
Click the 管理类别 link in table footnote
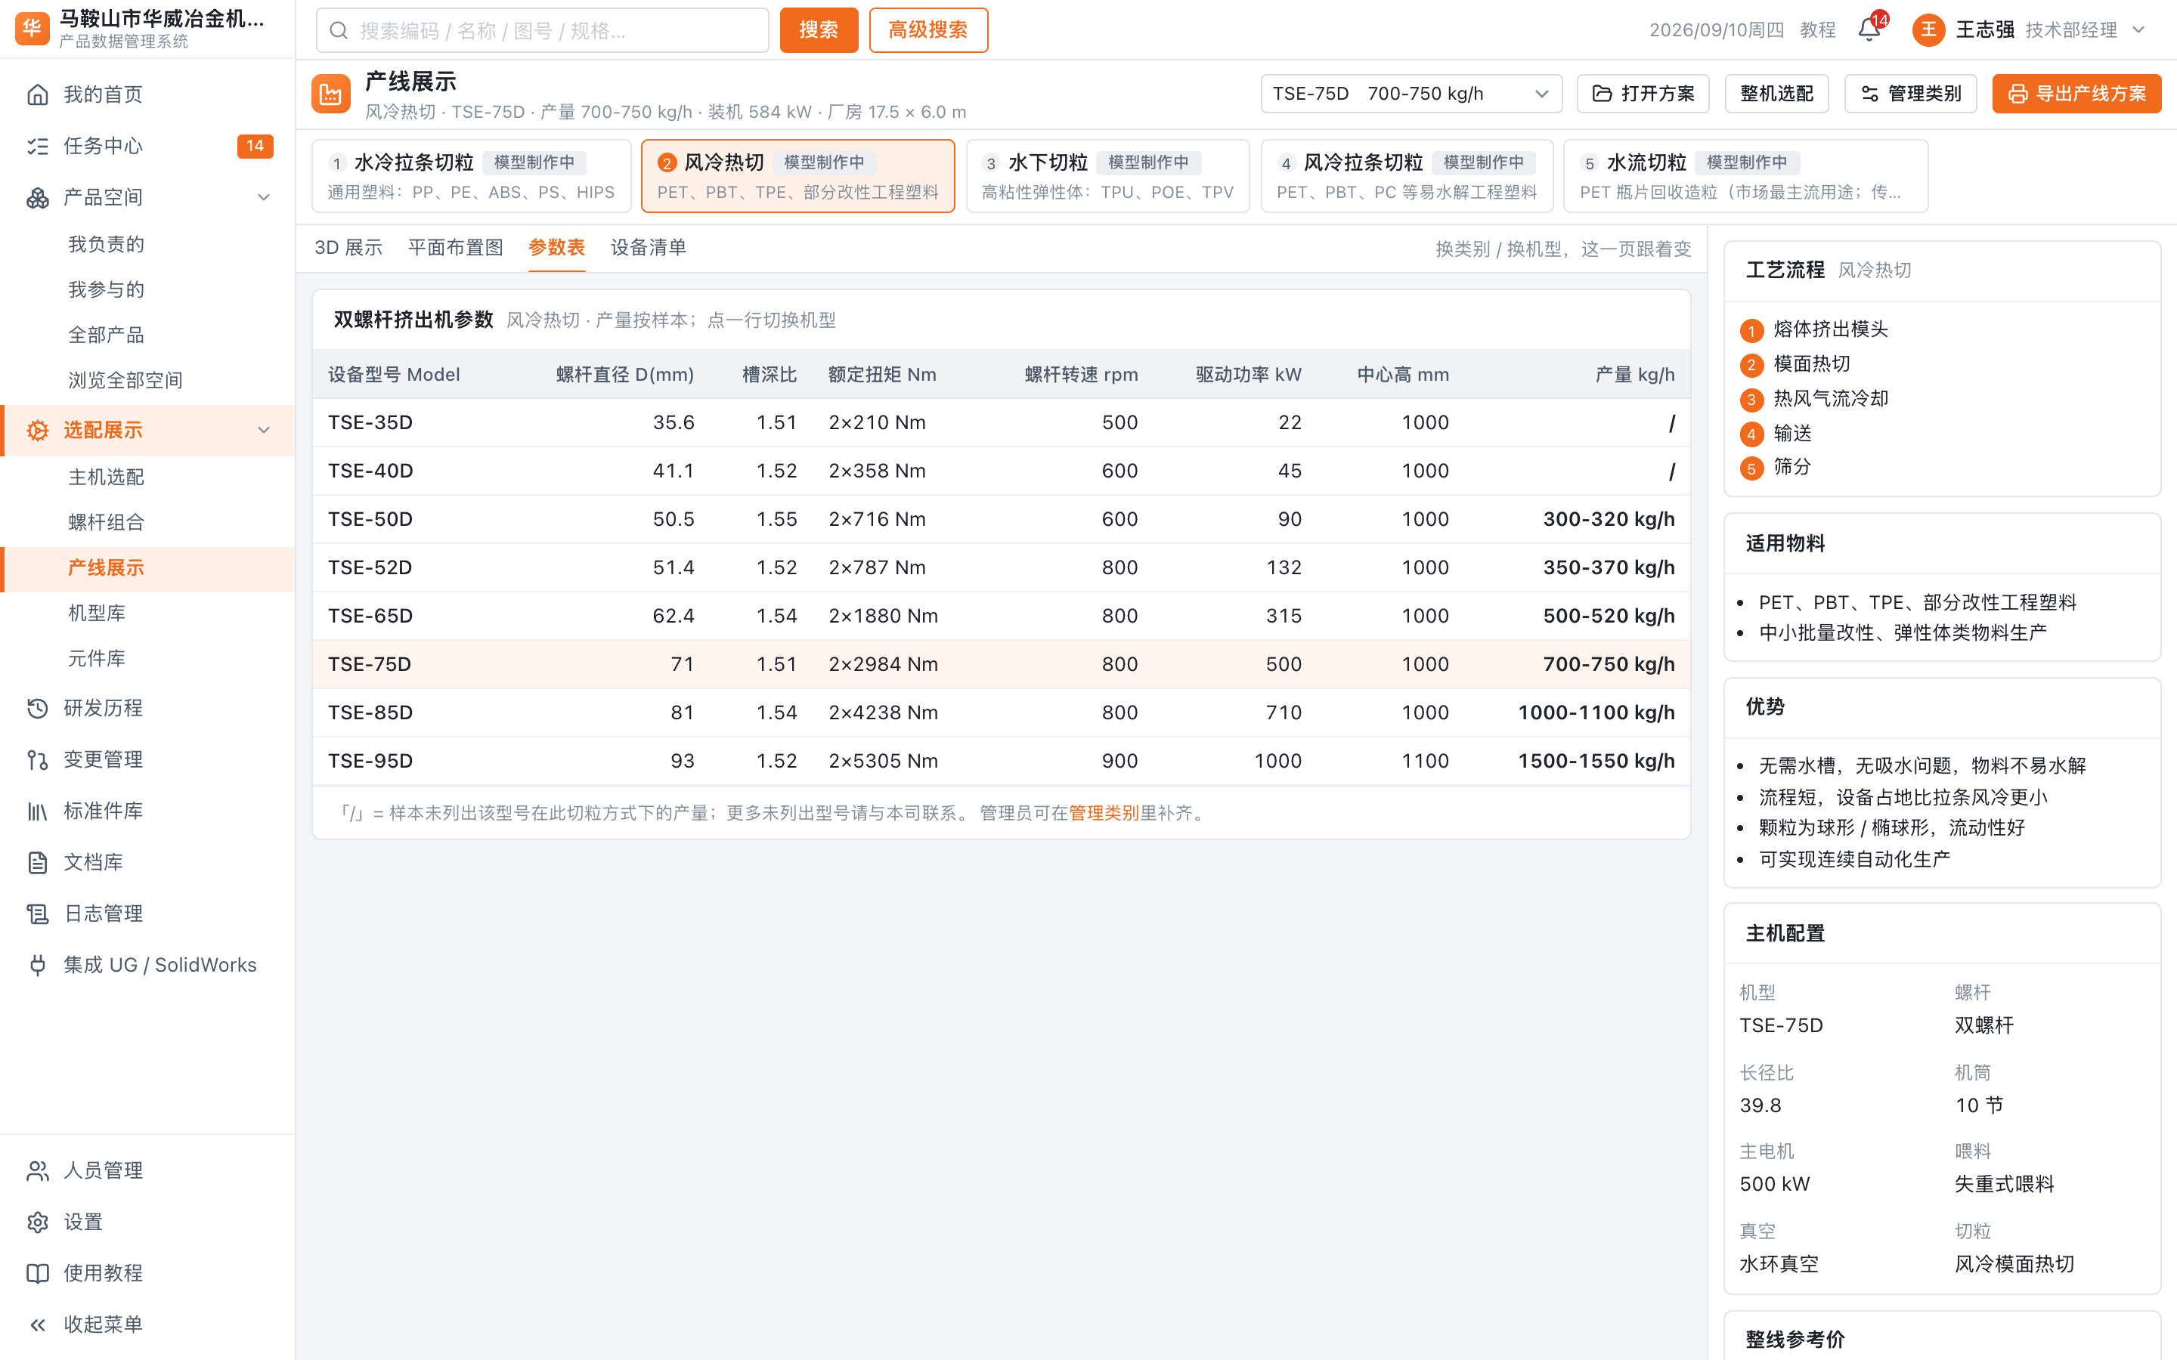(x=1103, y=812)
